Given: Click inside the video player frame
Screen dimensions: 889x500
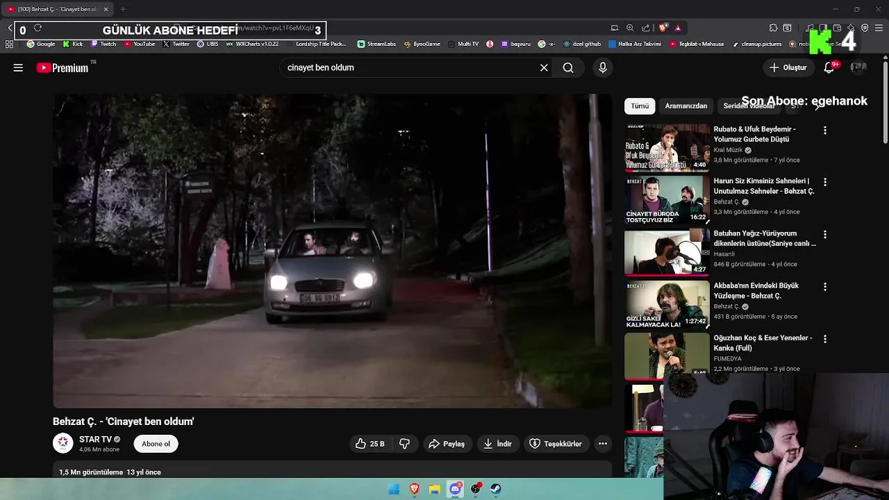Looking at the screenshot, I should (x=332, y=251).
